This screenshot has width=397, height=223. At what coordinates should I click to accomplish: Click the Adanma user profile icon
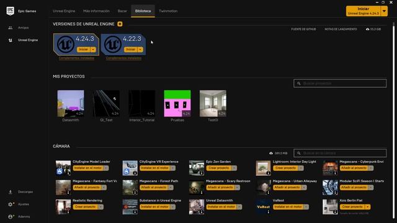(11, 217)
